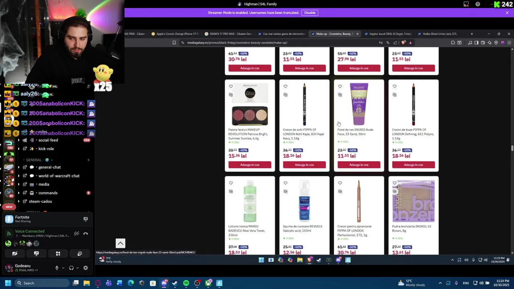Deafen Discord headphones icon
The width and height of the screenshot is (514, 289).
(71, 268)
